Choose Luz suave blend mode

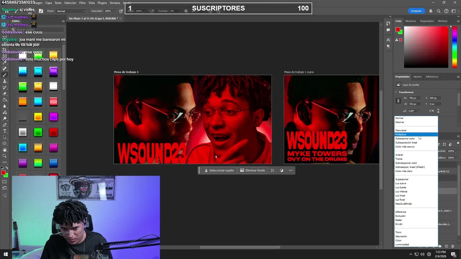416,183
